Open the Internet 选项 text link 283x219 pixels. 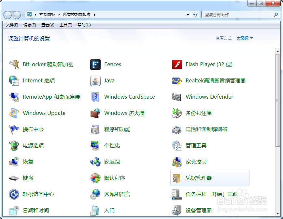39,80
